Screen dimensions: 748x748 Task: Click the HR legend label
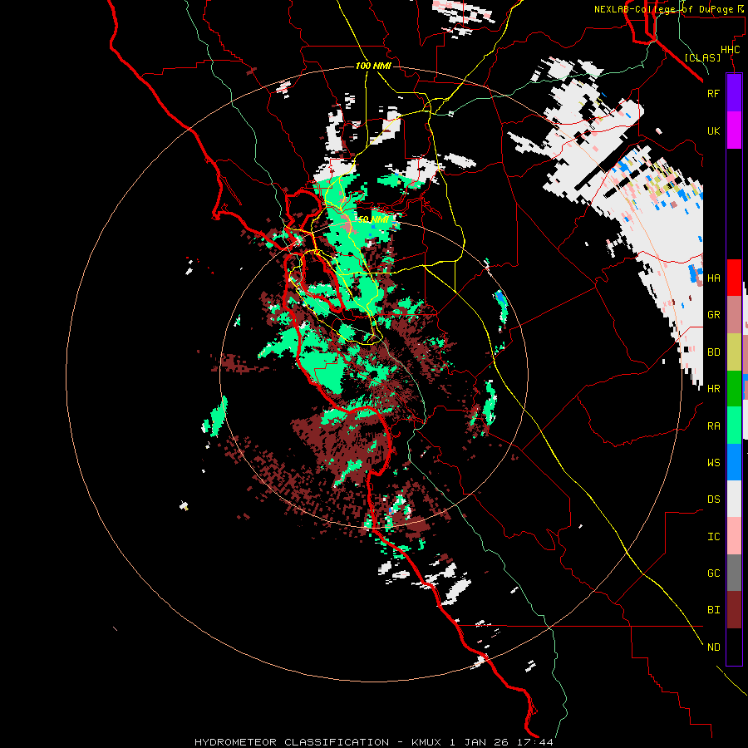click(x=714, y=389)
